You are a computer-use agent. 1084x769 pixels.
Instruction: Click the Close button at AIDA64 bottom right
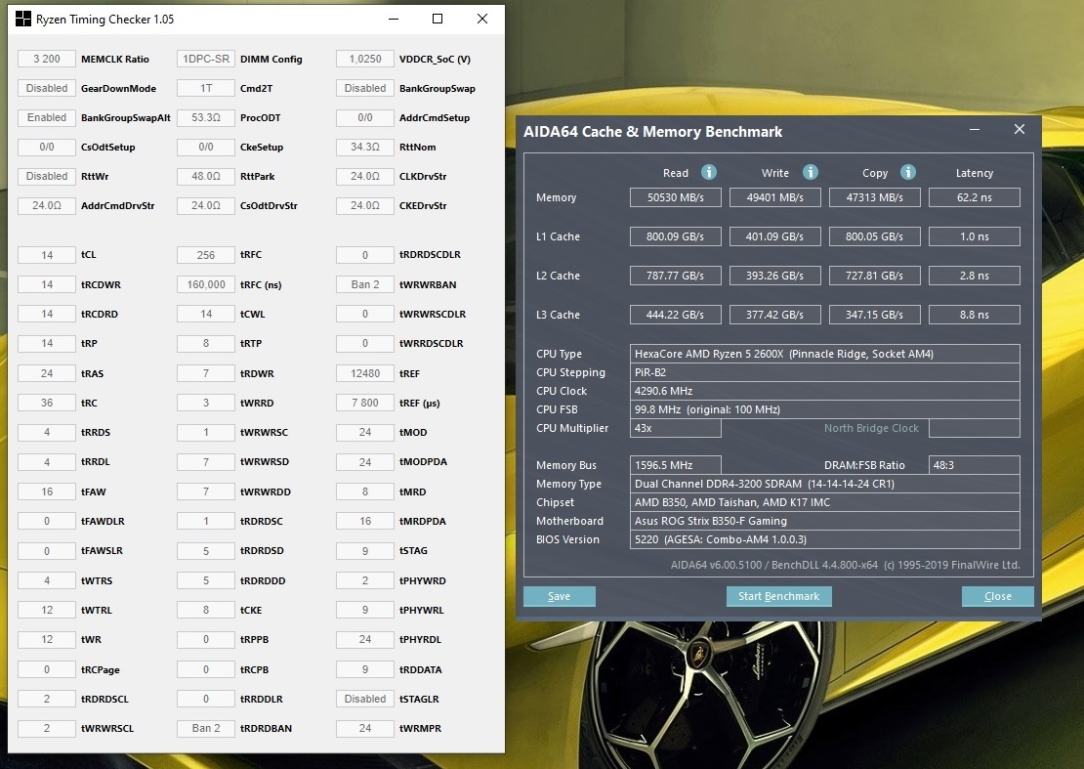pos(997,596)
